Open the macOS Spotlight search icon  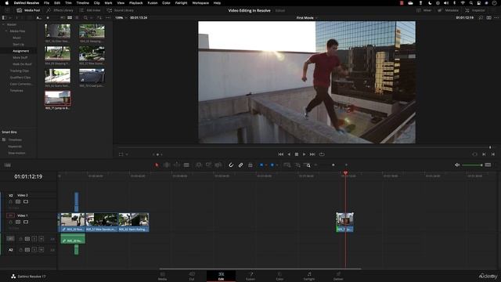471,3
